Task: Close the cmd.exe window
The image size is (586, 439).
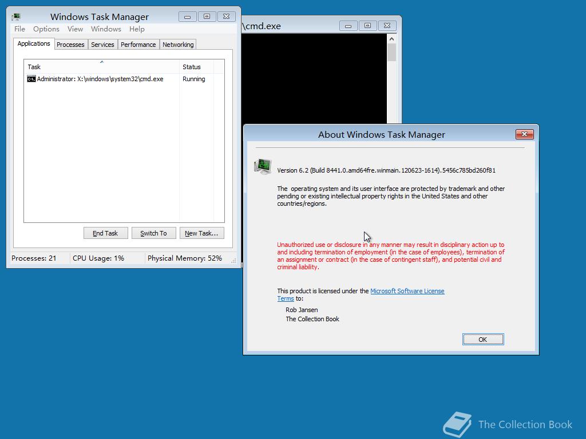Action: click(x=387, y=26)
